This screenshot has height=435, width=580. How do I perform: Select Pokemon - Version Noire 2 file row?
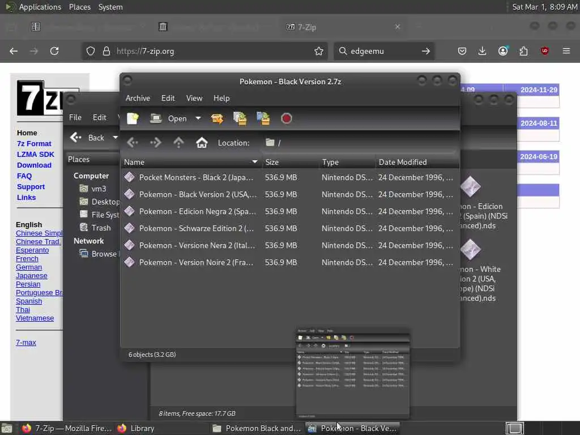(x=290, y=263)
